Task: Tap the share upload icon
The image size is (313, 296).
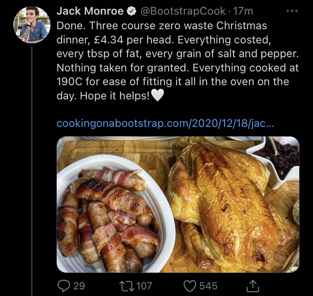Action: tap(253, 286)
